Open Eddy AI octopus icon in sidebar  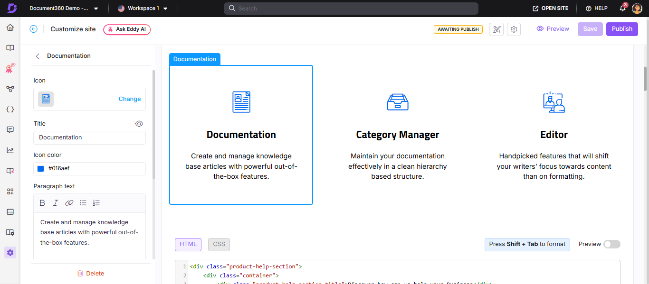(x=10, y=68)
